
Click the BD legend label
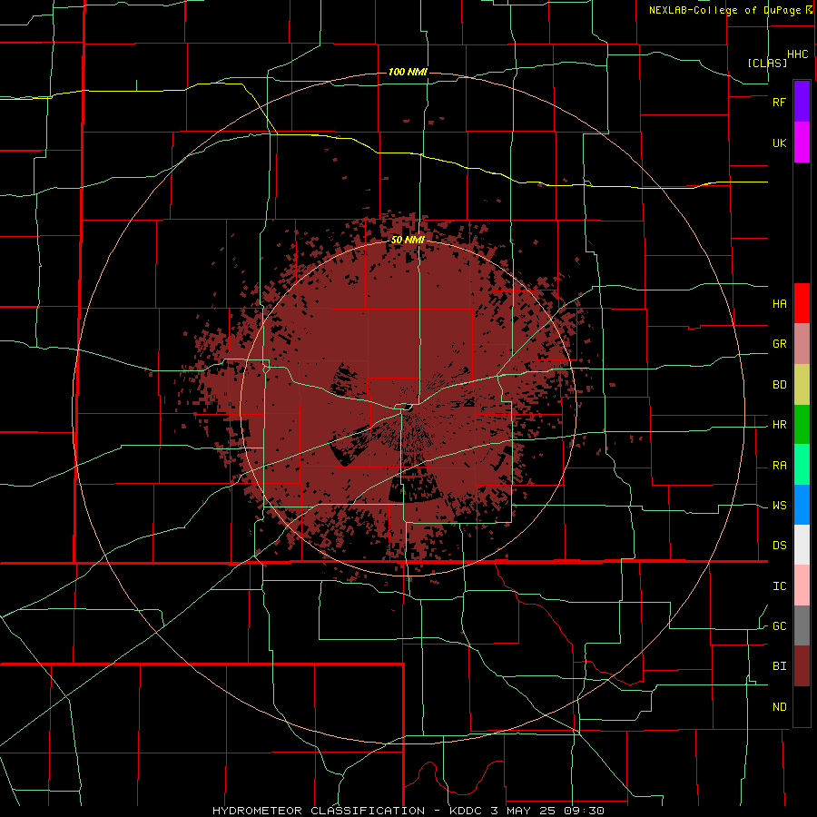(x=779, y=385)
